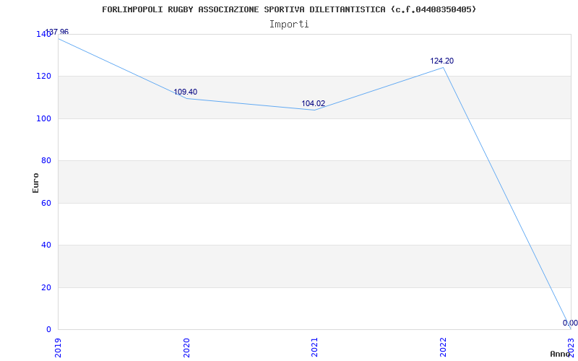Click the 40 y-axis tick label
The width and height of the screenshot is (578, 361).
(46, 245)
